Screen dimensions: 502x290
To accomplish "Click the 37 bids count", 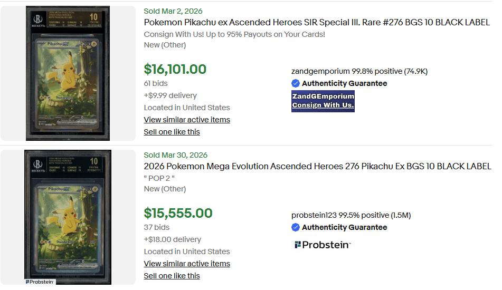I will tap(157, 227).
